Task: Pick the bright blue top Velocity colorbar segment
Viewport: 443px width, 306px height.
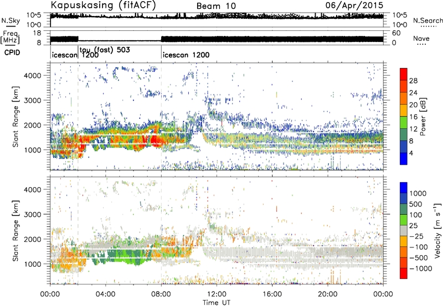Action: pos(404,188)
